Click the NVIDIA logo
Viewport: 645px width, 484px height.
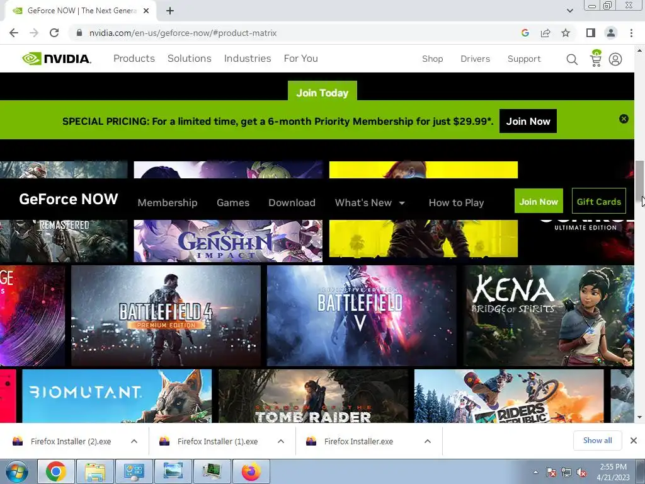[57, 59]
